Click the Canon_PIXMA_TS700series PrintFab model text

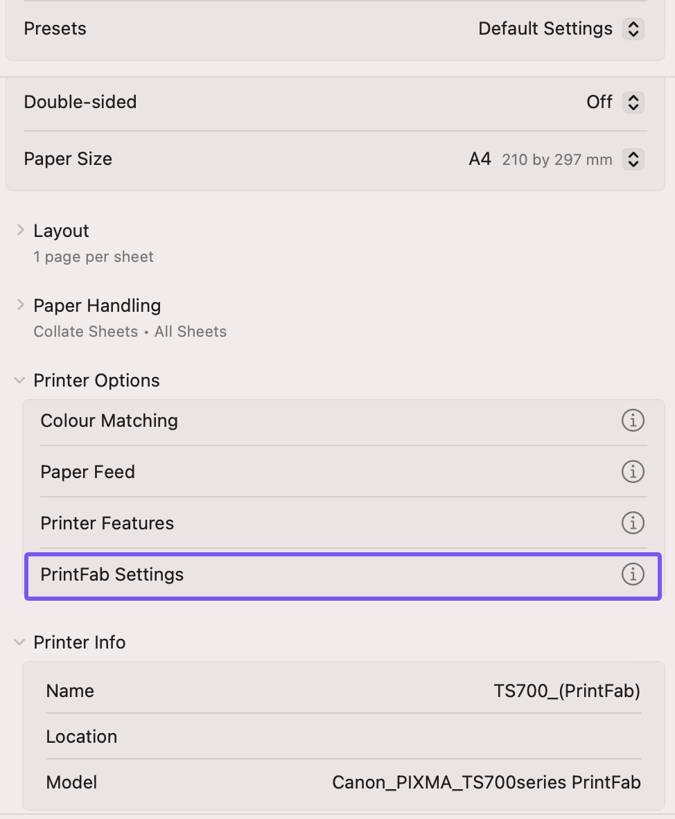[x=486, y=783]
